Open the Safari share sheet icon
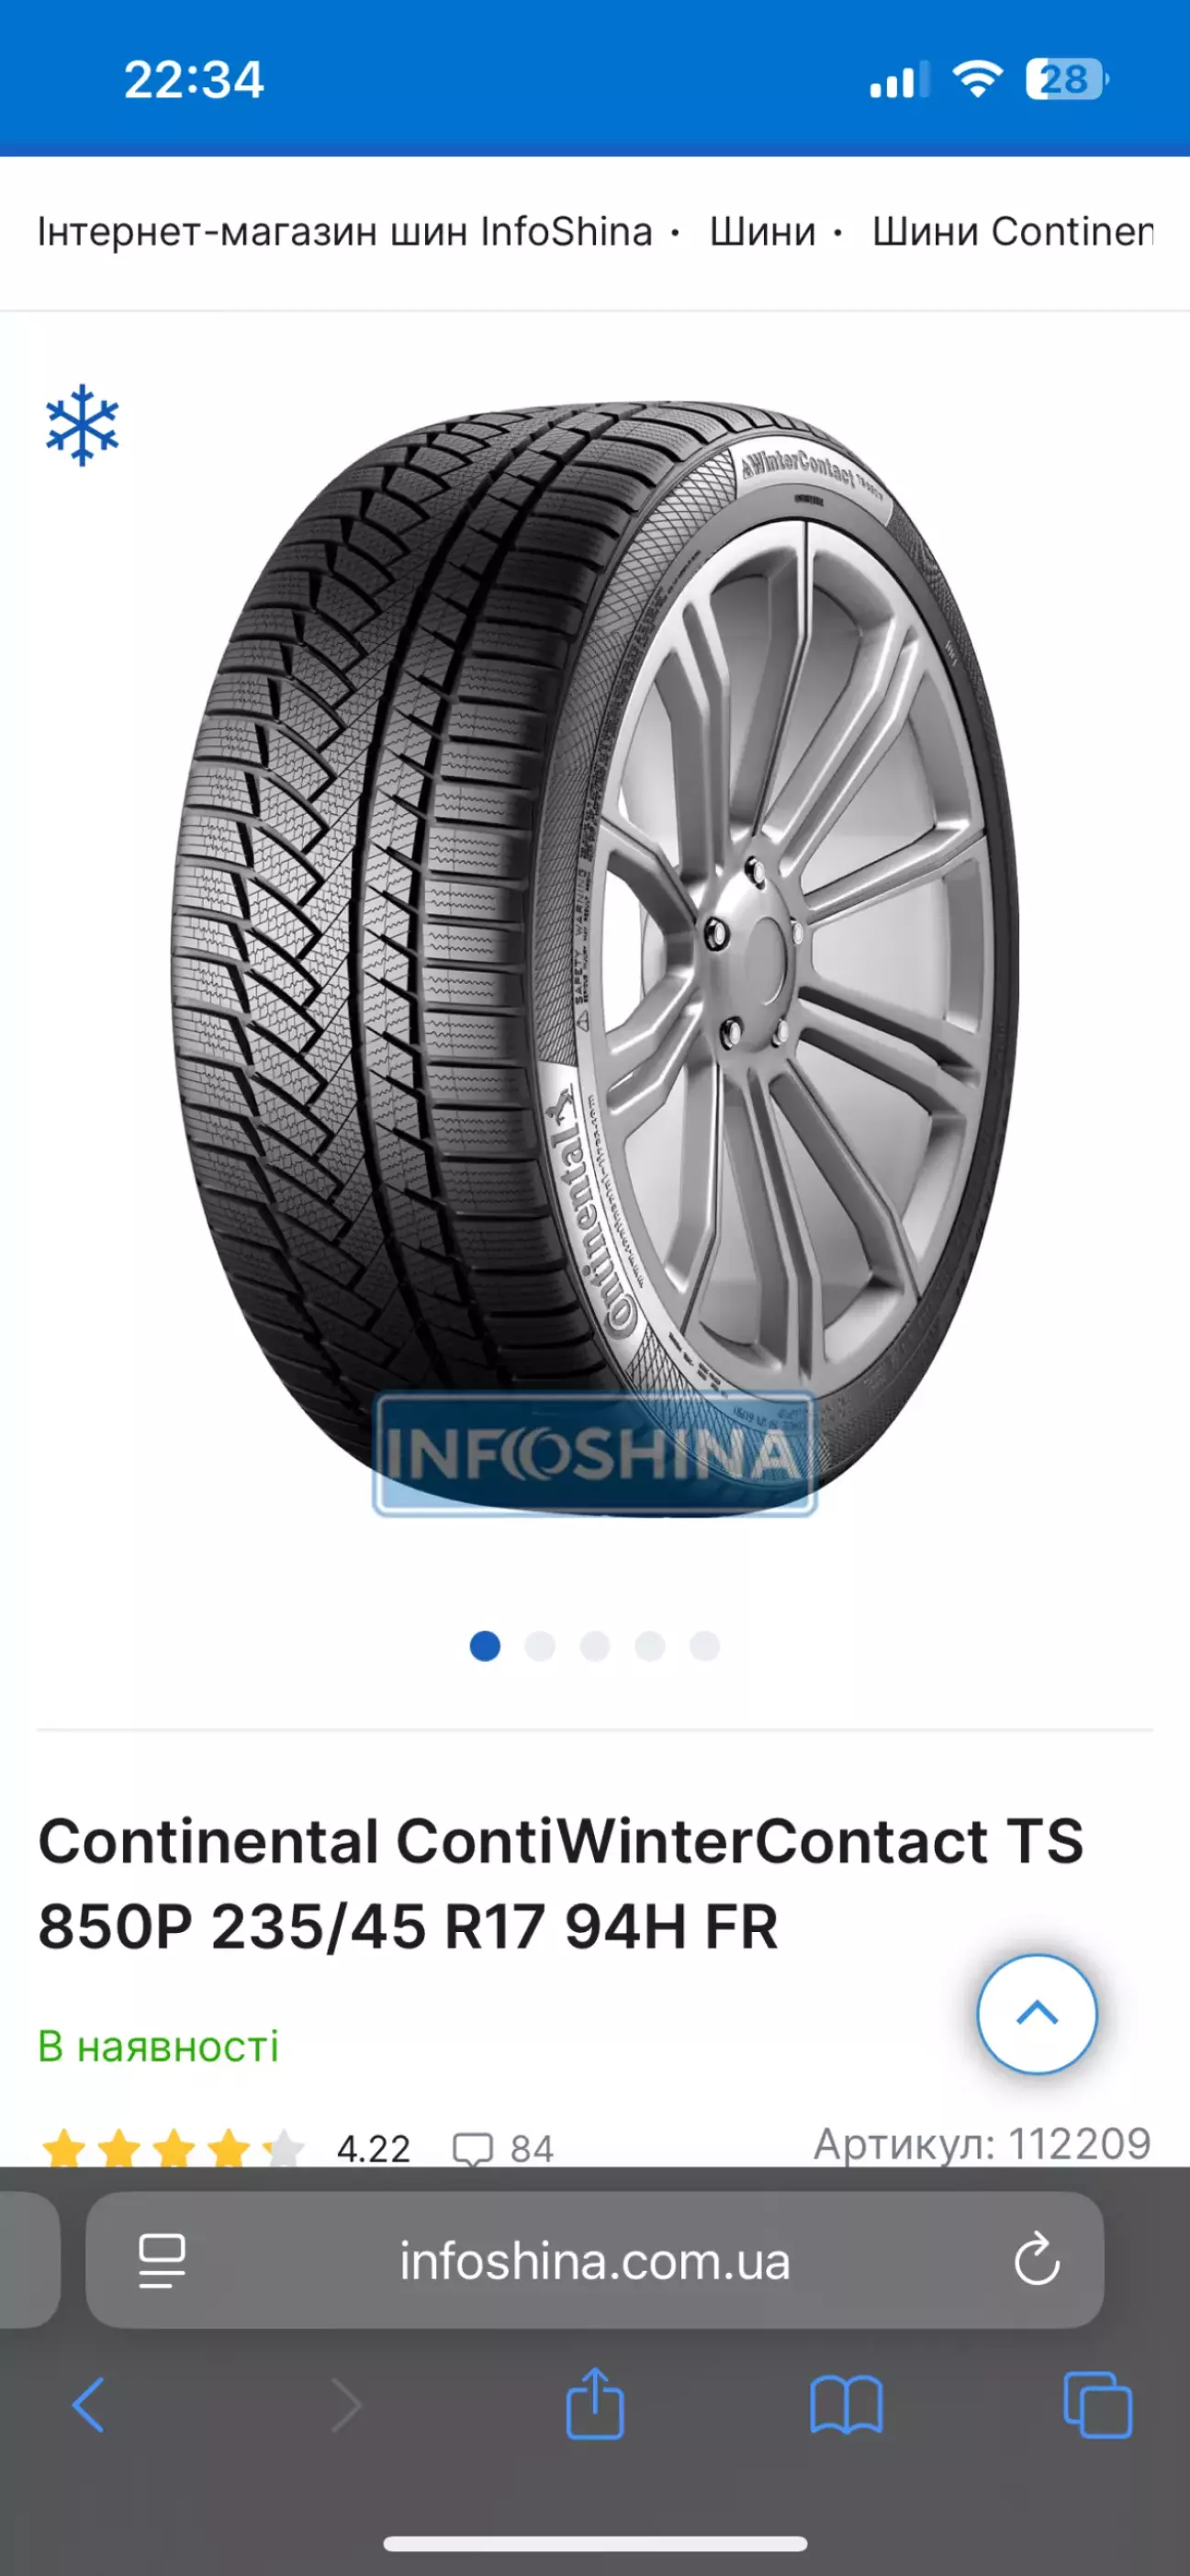 594,2402
